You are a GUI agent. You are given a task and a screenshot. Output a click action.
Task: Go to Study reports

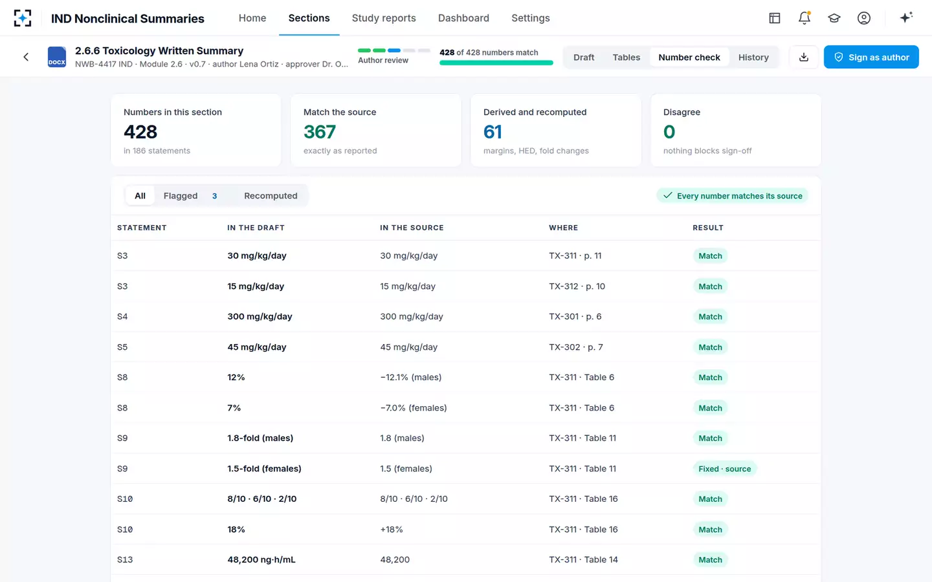[384, 18]
